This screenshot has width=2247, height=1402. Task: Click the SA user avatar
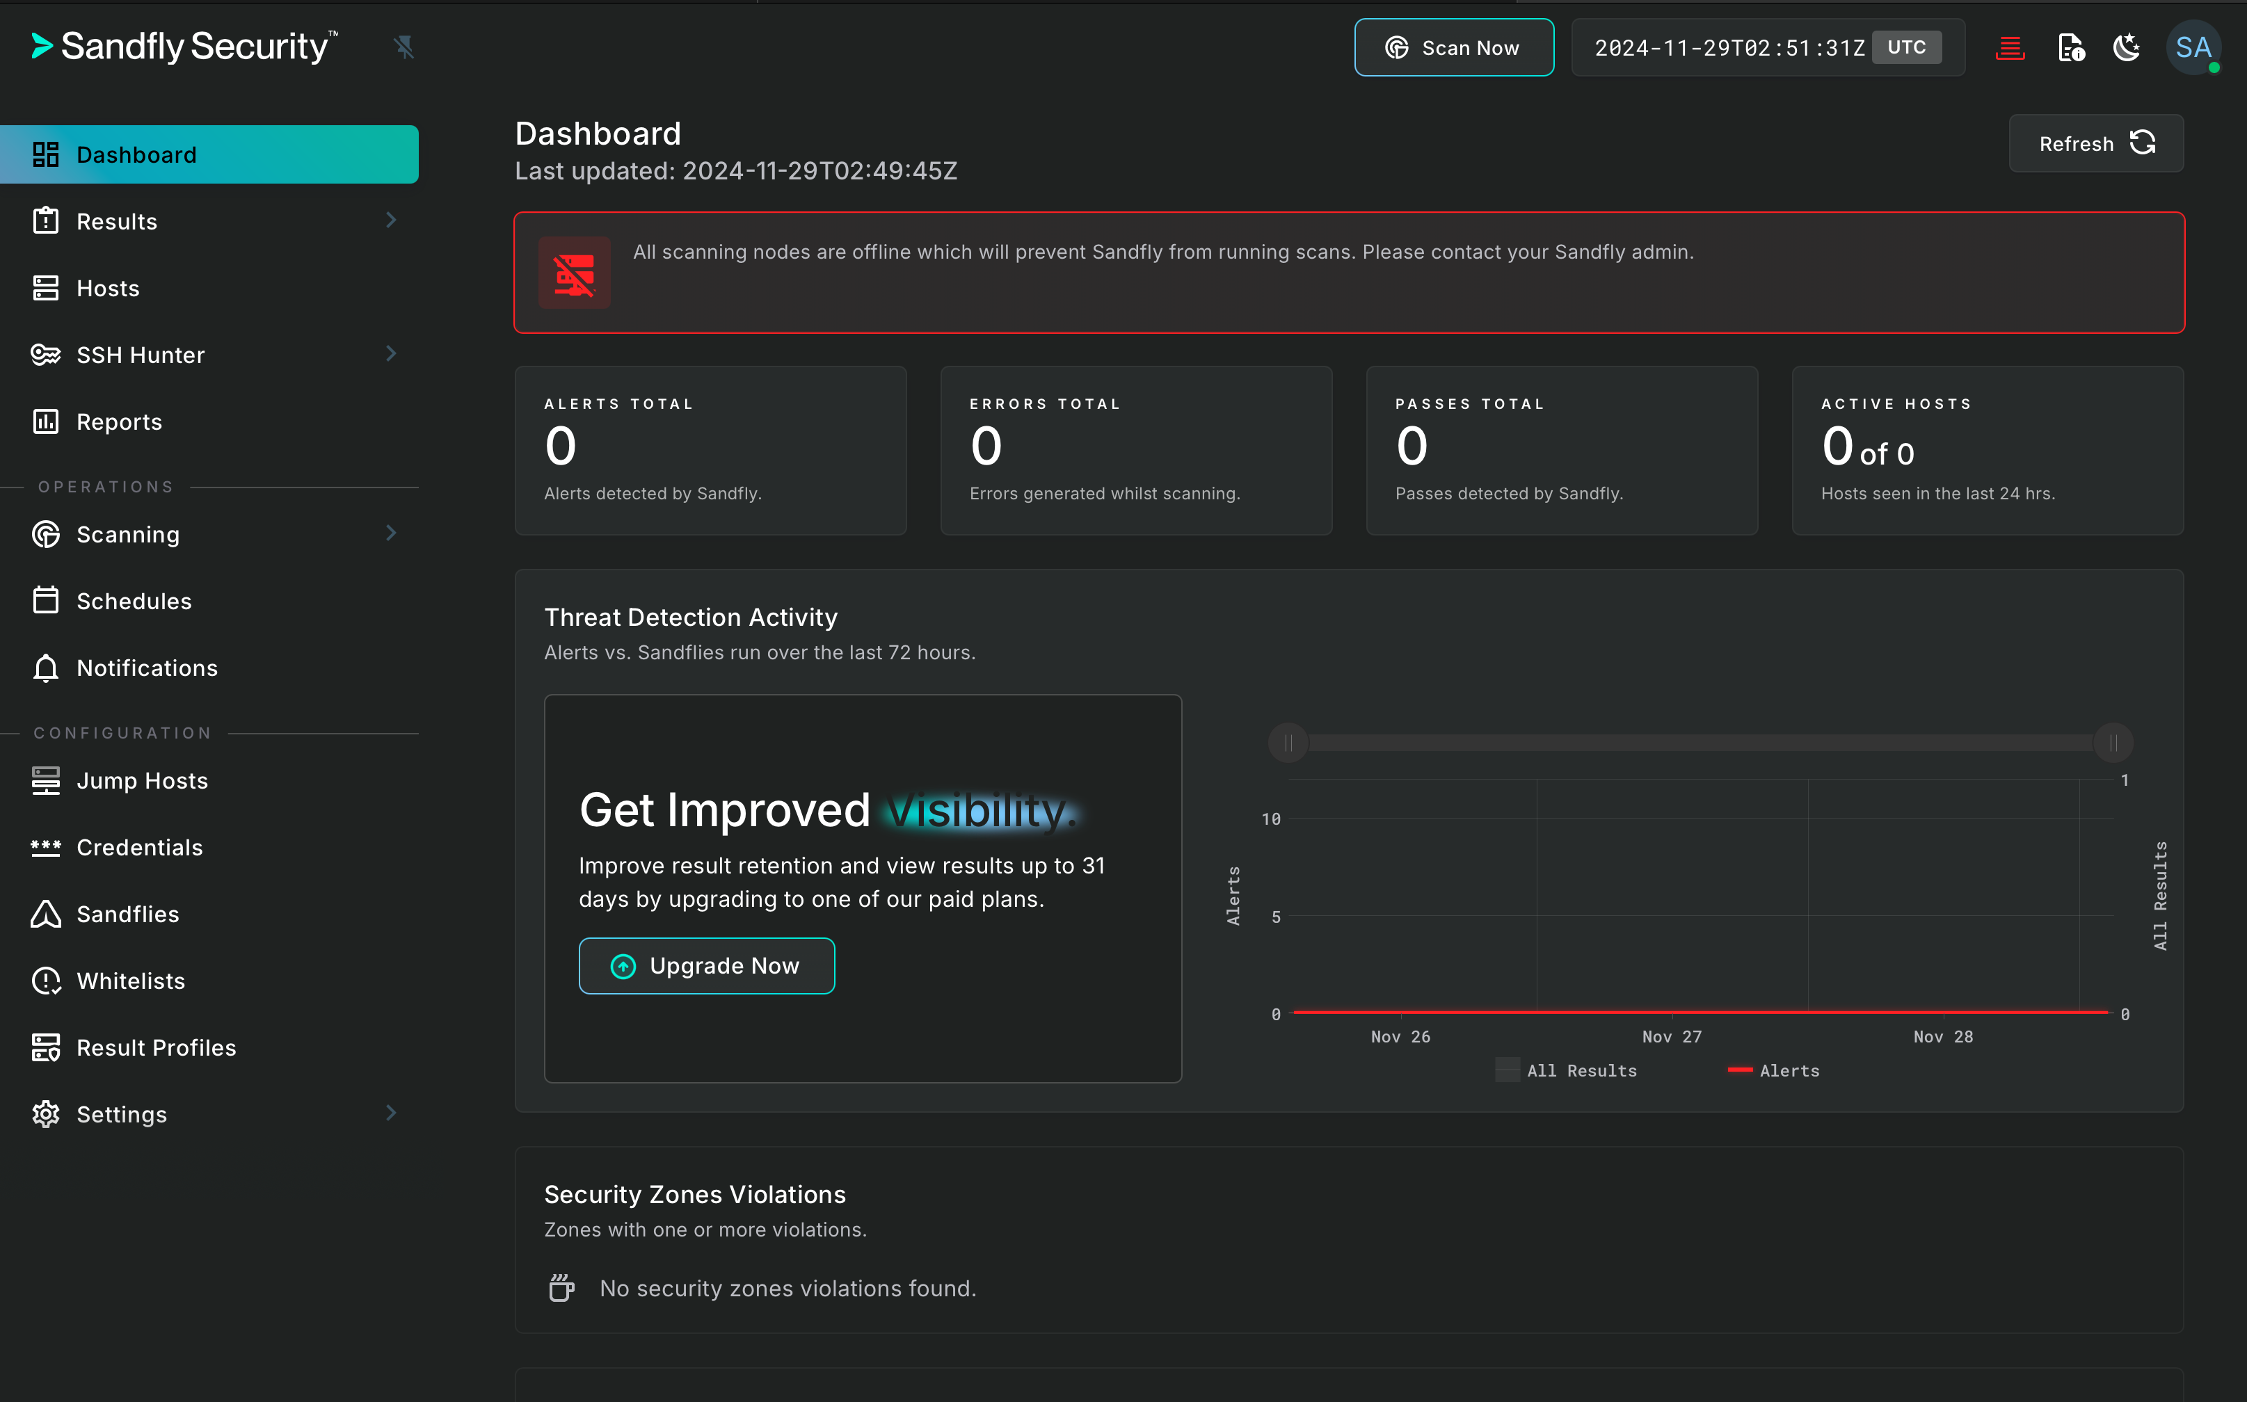(2192, 47)
